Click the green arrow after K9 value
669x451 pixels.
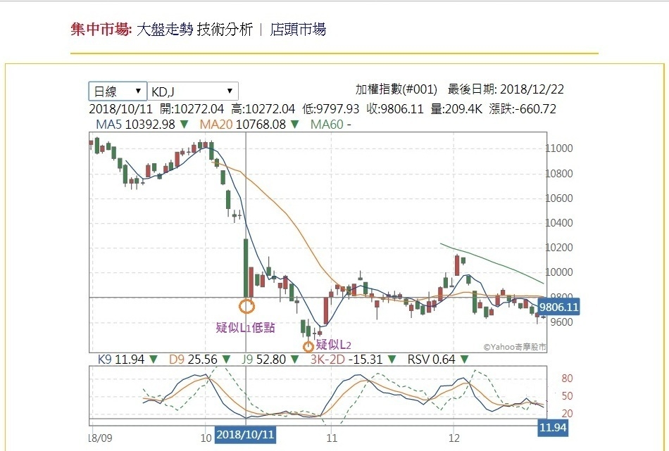pyautogui.click(x=154, y=360)
